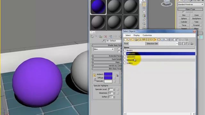
Task: Toggle second checkbox right of Blinn dropdown
Action: 119,52
